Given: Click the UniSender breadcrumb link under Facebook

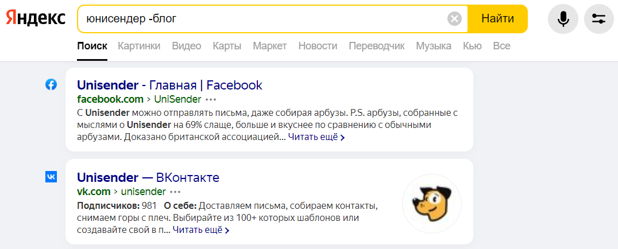Looking at the screenshot, I should coord(177,99).
